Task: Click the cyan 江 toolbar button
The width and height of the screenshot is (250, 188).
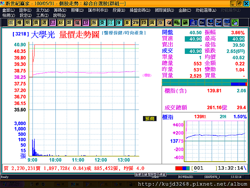Action: 110,23
